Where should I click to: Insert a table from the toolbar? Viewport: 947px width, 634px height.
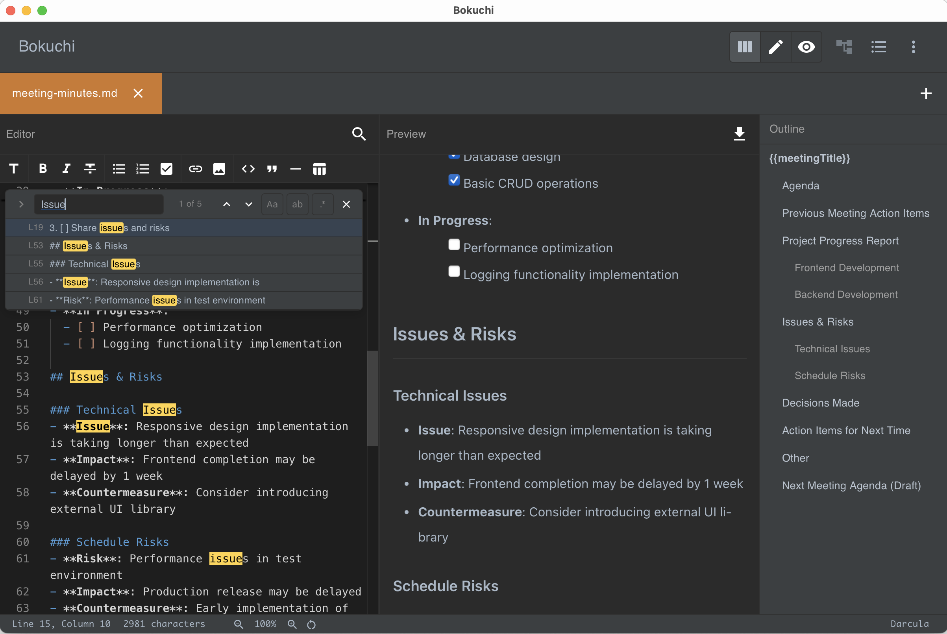click(319, 168)
